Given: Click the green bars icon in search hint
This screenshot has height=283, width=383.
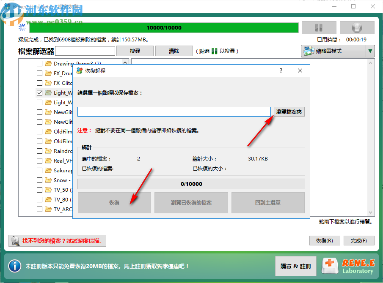Looking at the screenshot, I should pyautogui.click(x=214, y=51).
